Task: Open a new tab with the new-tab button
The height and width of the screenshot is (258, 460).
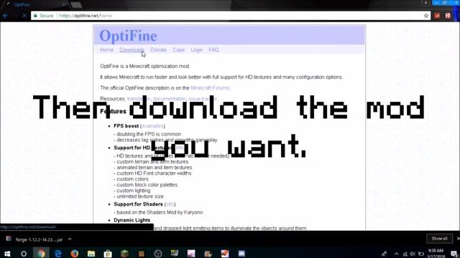Action: [76, 5]
